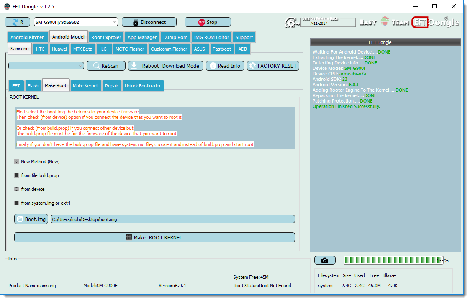
Task: Open the Make Kernel sub-tab
Action: pos(85,86)
